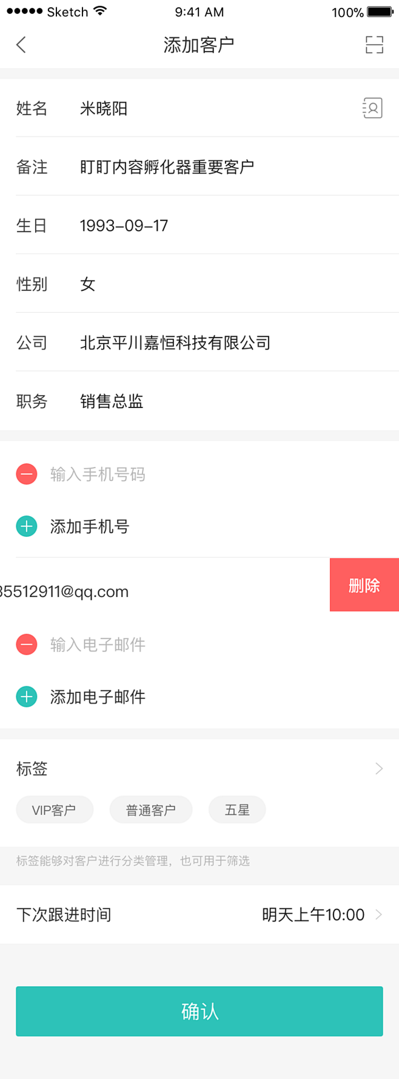This screenshot has height=1079, width=399.
Task: Open the scan icon in header
Action: (x=374, y=44)
